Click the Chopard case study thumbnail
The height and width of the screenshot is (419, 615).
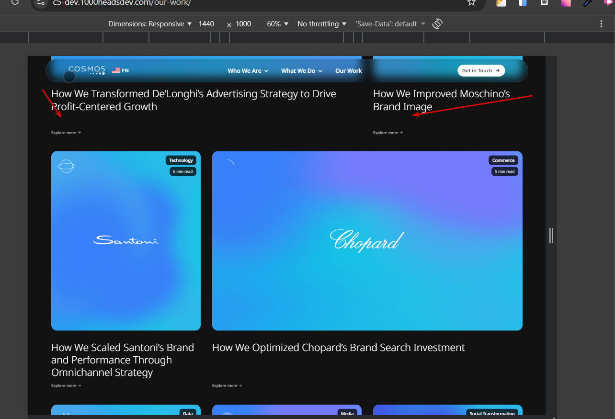pos(367,241)
